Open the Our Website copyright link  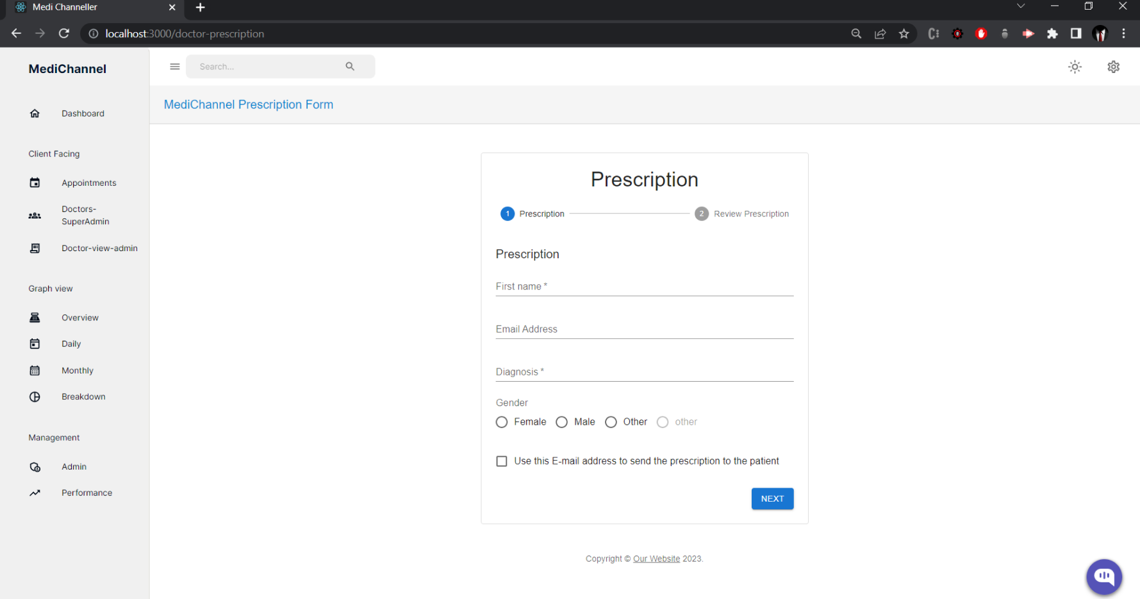point(656,559)
